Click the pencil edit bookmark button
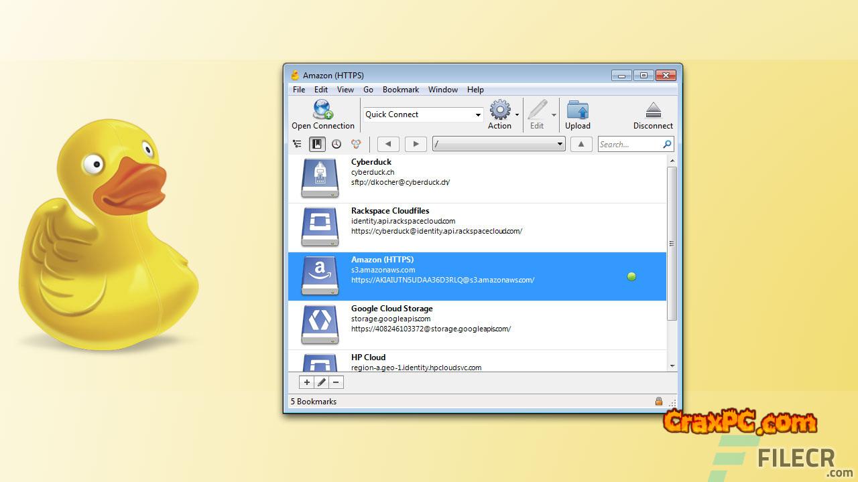858x482 pixels. (x=322, y=382)
